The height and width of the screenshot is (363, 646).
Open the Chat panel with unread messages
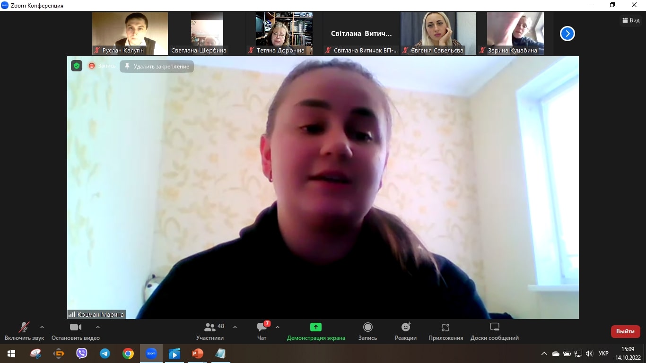click(262, 327)
